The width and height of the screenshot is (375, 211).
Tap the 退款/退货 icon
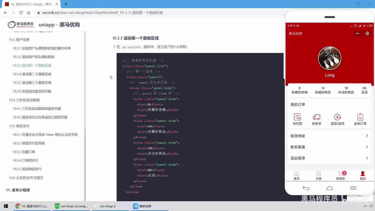tap(337, 117)
